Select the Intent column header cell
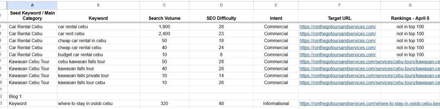 tap(276, 16)
